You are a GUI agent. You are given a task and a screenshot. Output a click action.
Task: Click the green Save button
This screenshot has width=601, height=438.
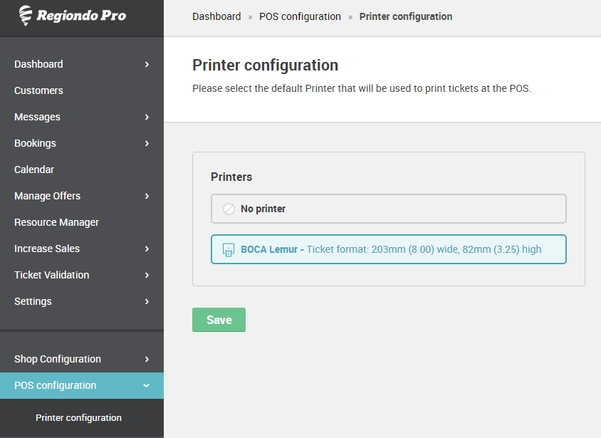point(219,320)
